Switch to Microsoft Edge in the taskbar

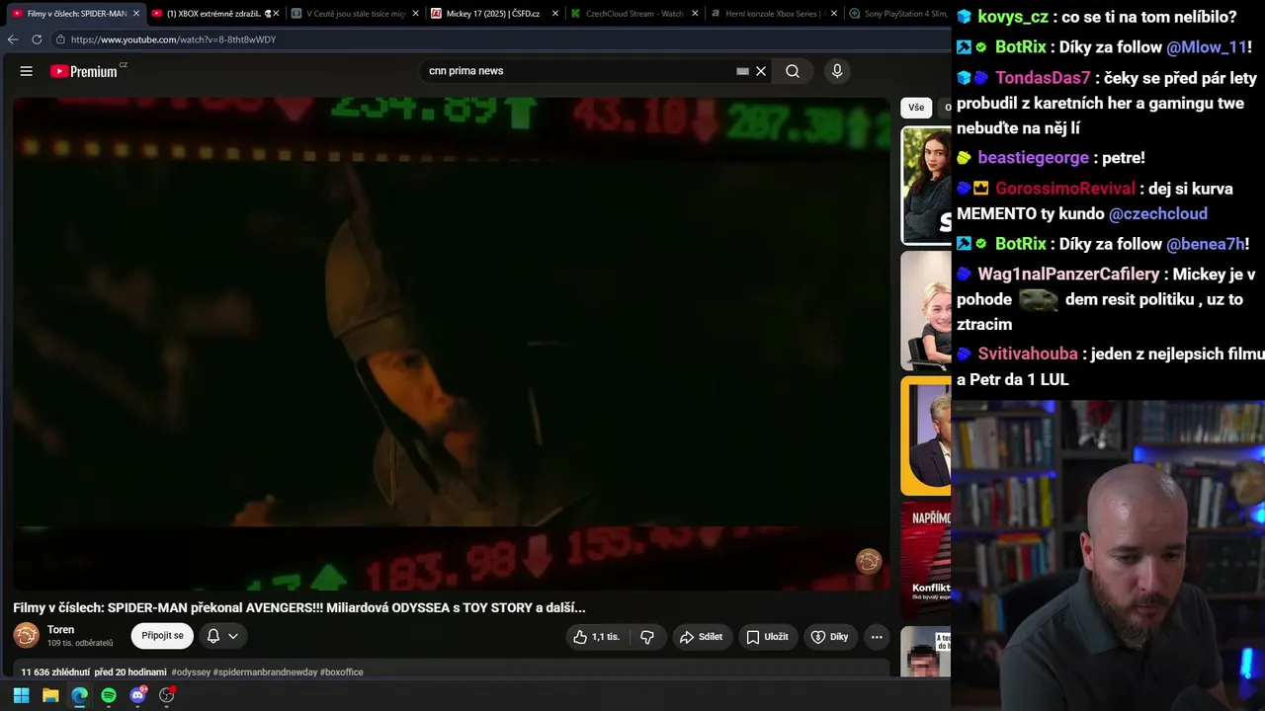pos(79,695)
